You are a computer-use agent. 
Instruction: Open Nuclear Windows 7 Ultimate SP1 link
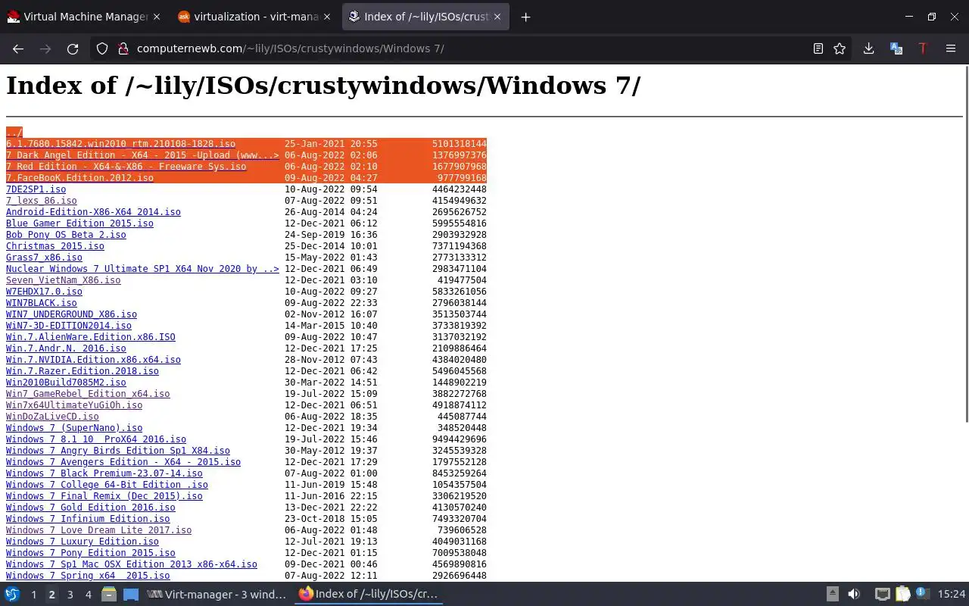tap(142, 269)
